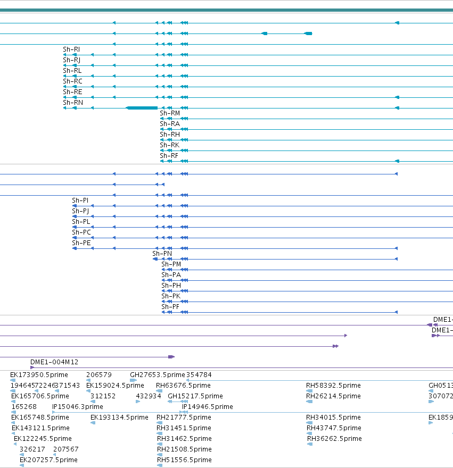Click the EK173950.5prime EST label
453x468 pixels.
[39, 375]
